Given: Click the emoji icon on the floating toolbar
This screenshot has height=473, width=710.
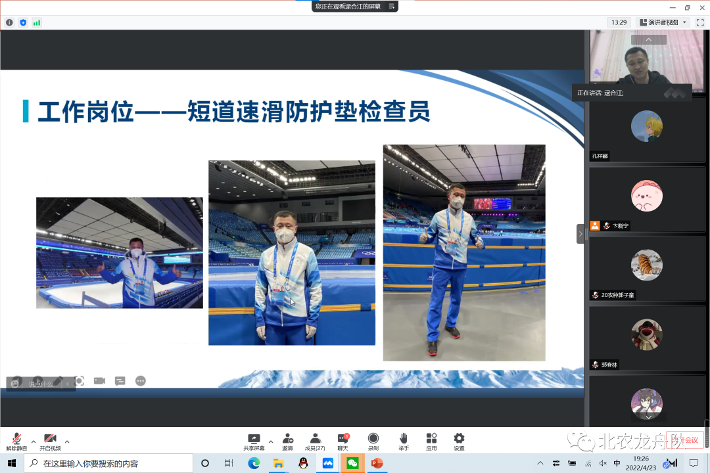Looking at the screenshot, I should pos(15,382).
